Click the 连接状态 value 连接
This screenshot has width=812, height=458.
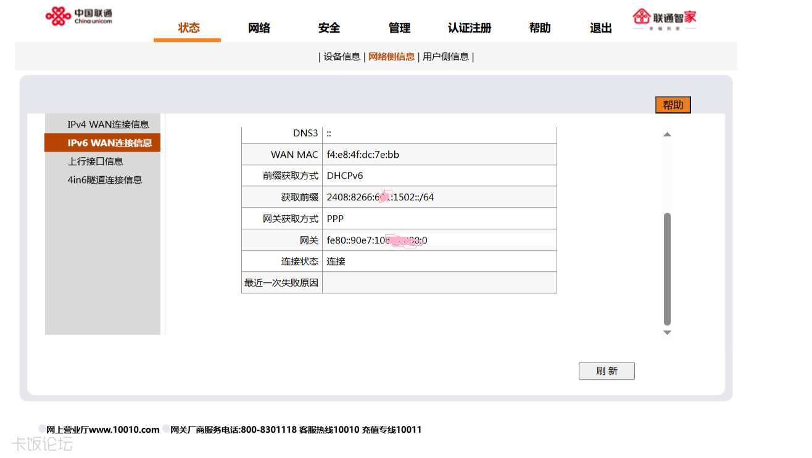(336, 261)
